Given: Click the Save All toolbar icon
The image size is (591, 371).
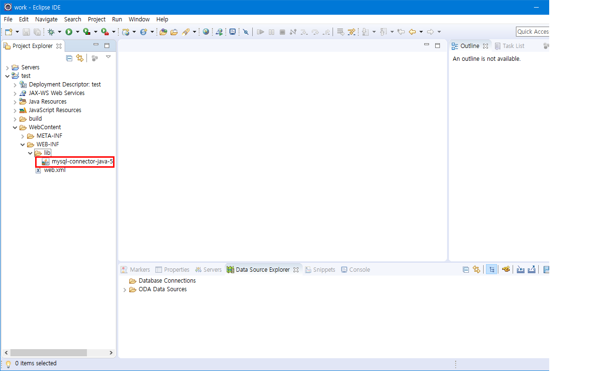Looking at the screenshot, I should [37, 32].
